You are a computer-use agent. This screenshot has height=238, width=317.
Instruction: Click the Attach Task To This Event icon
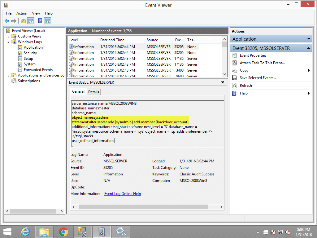click(235, 63)
